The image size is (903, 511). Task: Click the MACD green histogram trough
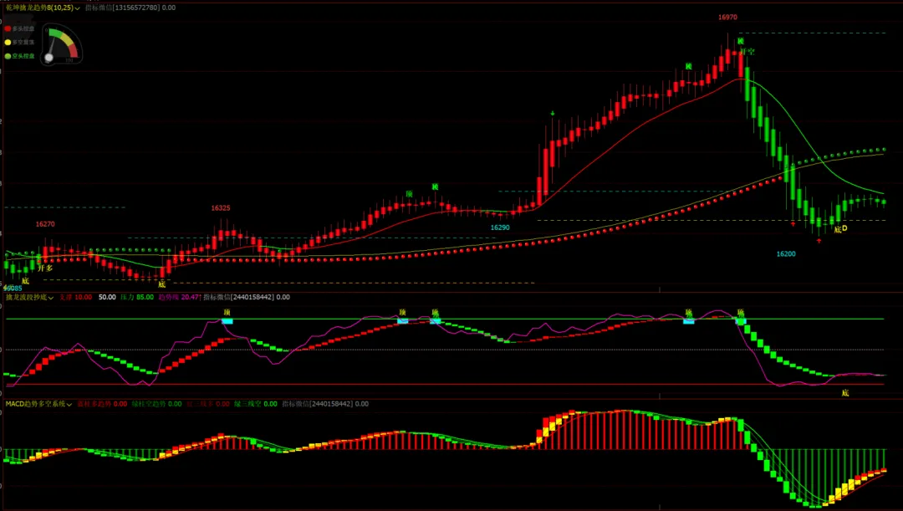click(814, 504)
